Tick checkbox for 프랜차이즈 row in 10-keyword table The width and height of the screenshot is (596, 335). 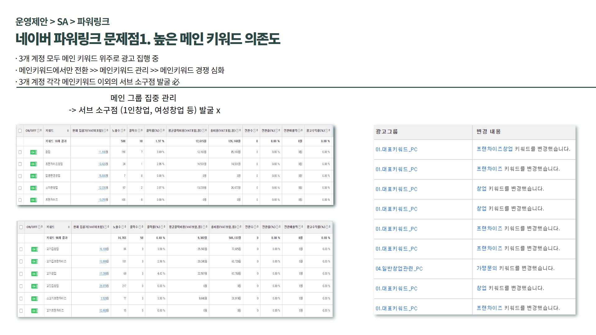click(20, 200)
